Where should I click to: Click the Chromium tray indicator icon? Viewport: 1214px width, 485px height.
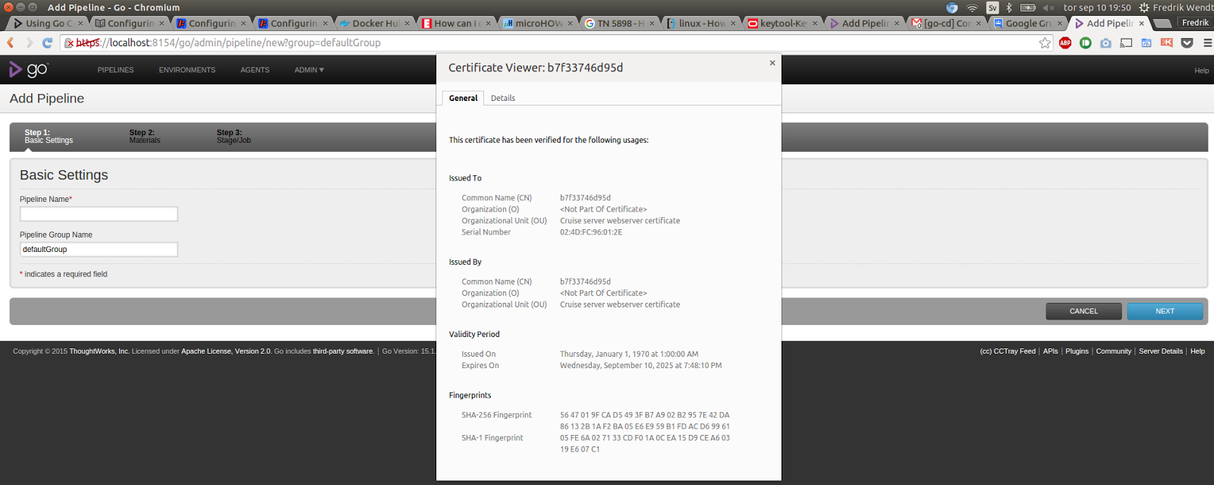coord(952,8)
